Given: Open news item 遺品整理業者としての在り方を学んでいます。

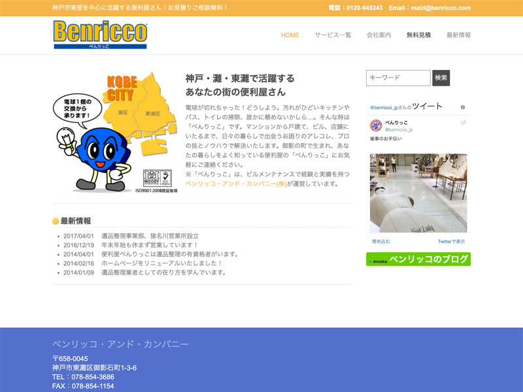Looking at the screenshot, I should point(165,272).
